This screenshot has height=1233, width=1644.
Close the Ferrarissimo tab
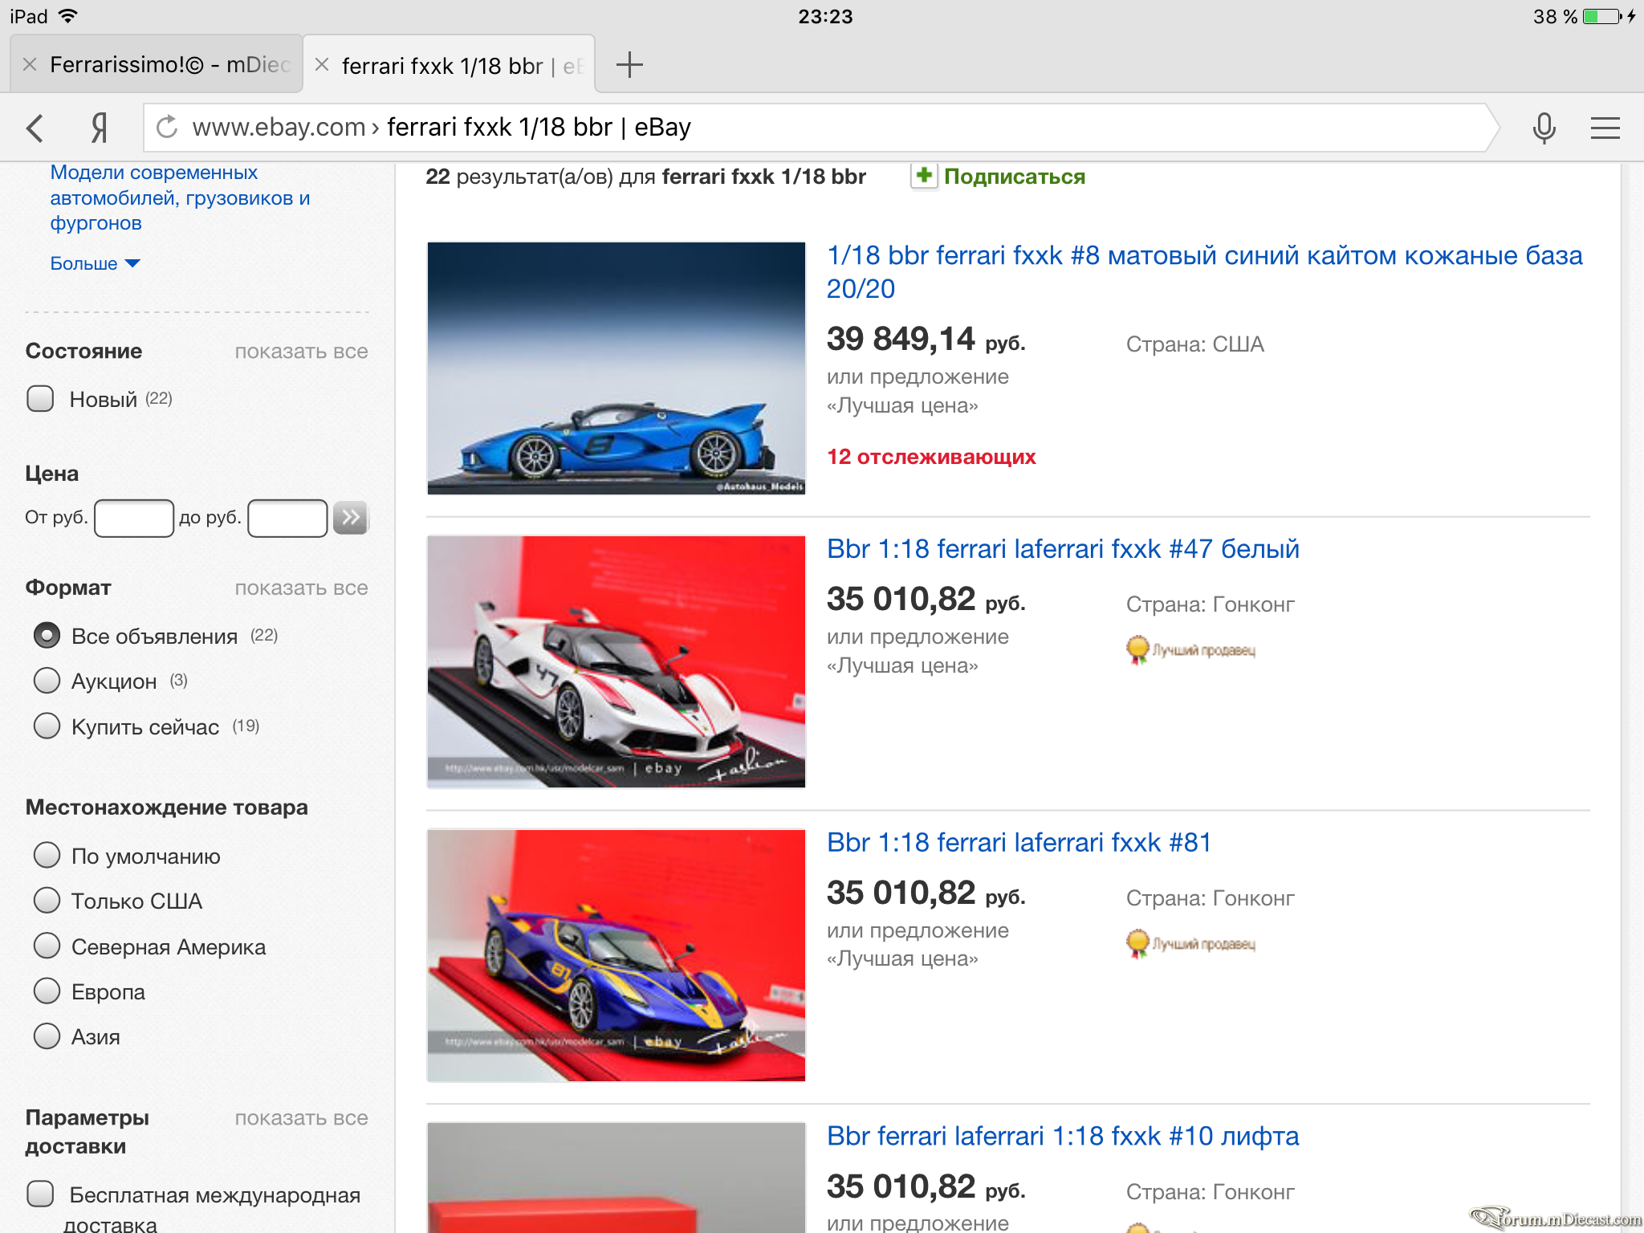[x=30, y=65]
